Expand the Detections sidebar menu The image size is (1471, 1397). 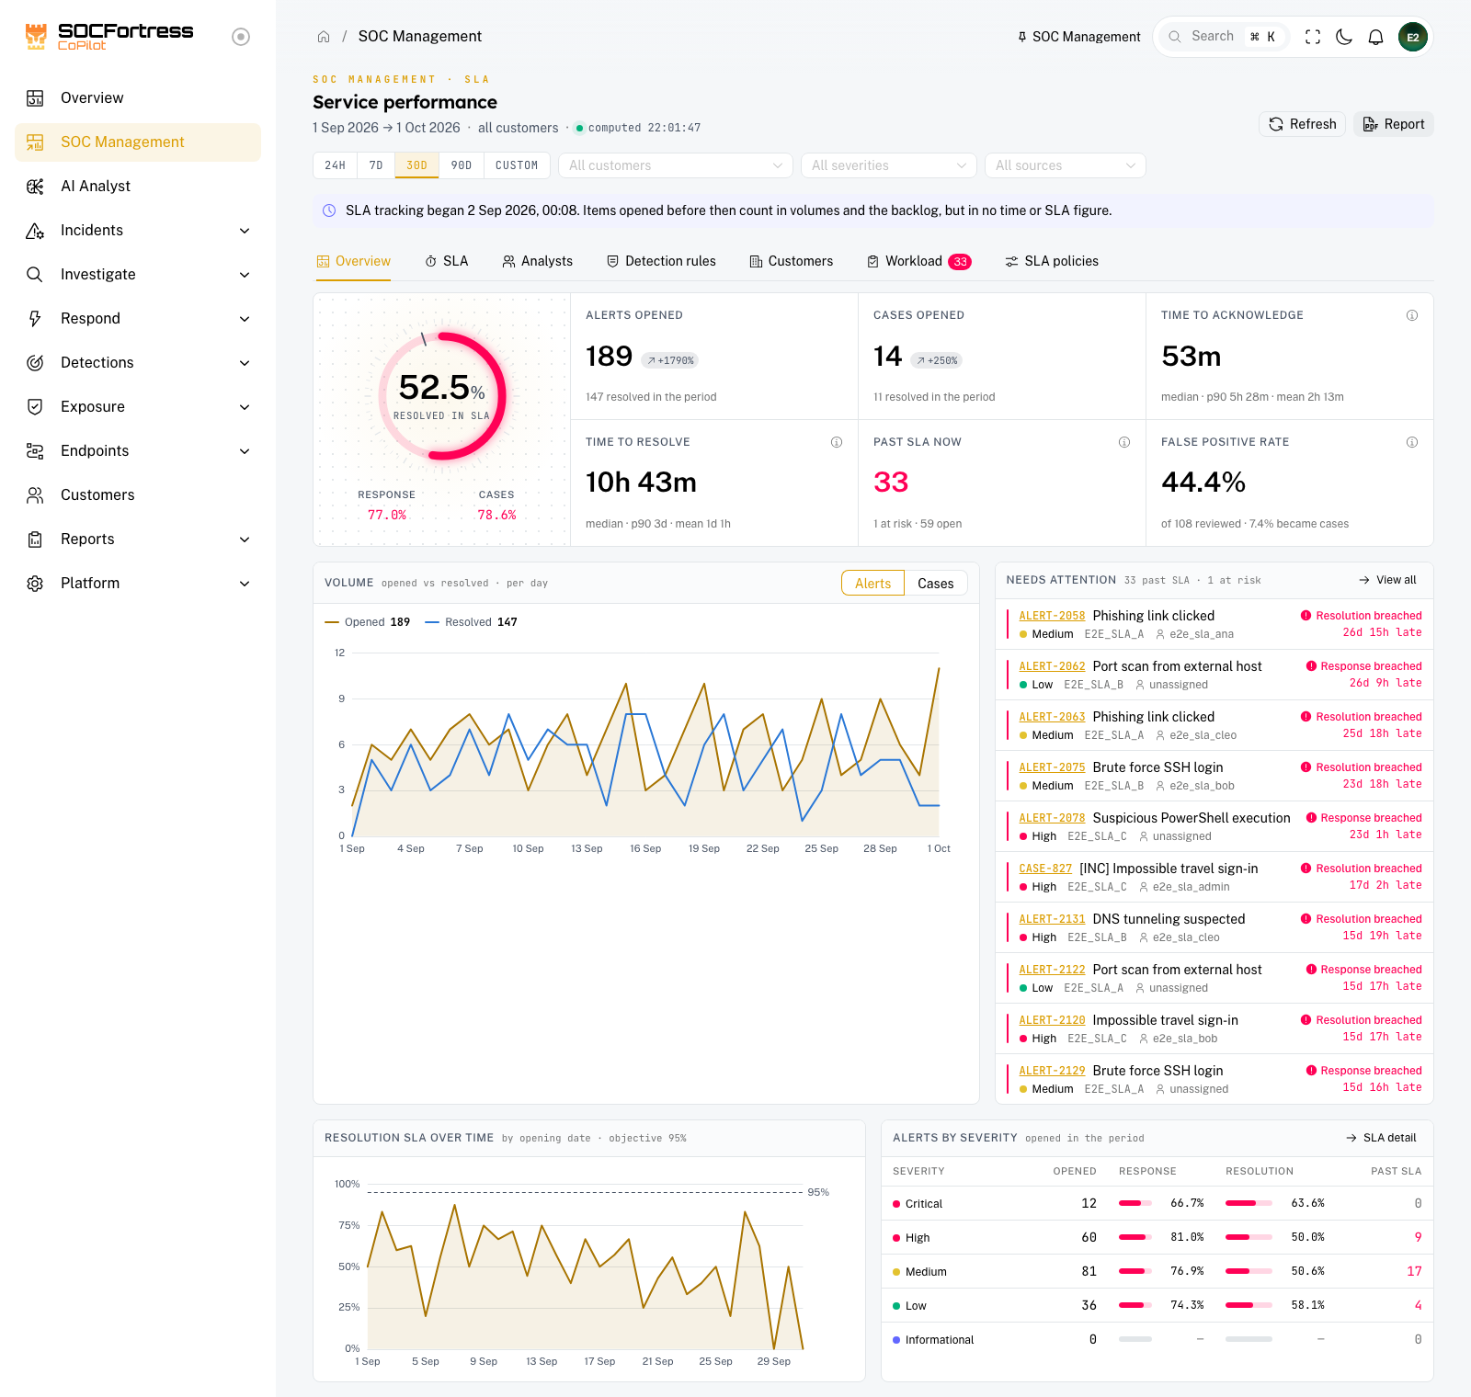(138, 363)
